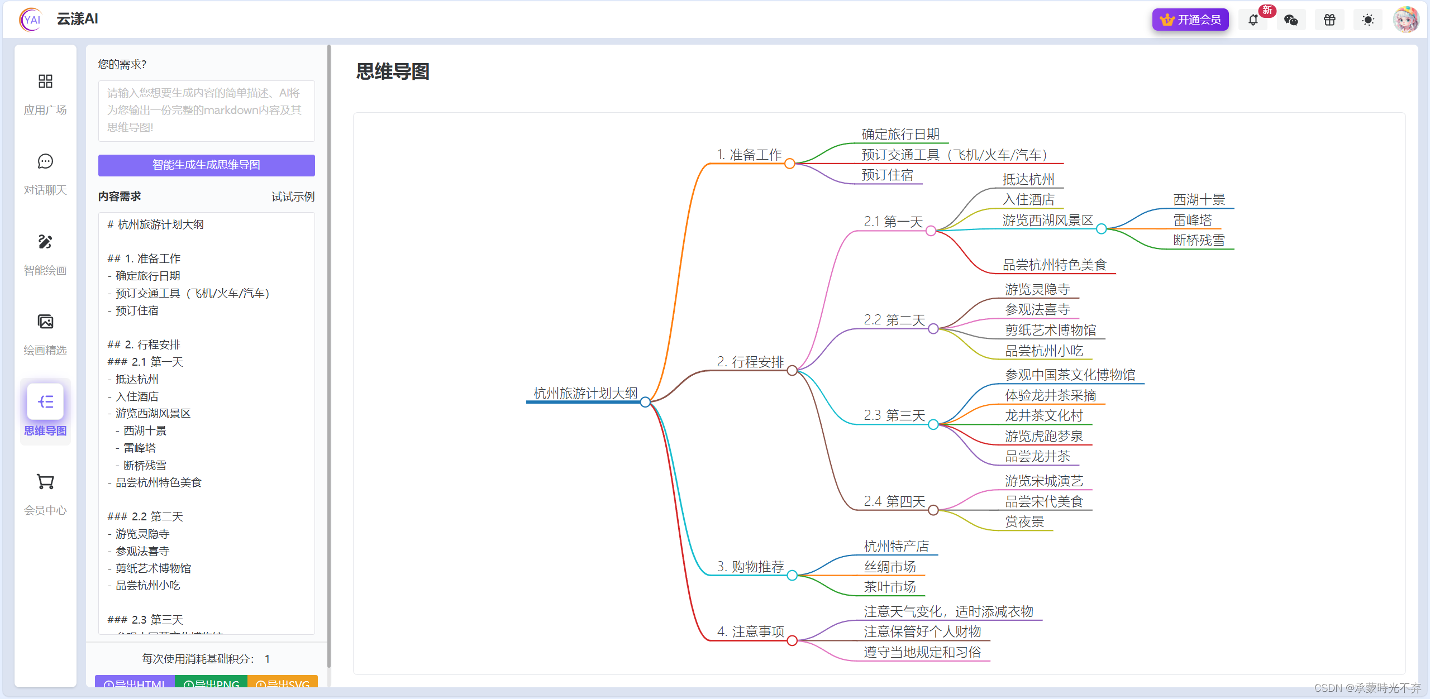Collapse the 2.3 第三天 node circle
Viewport: 1430px width, 699px height.
[x=933, y=425]
